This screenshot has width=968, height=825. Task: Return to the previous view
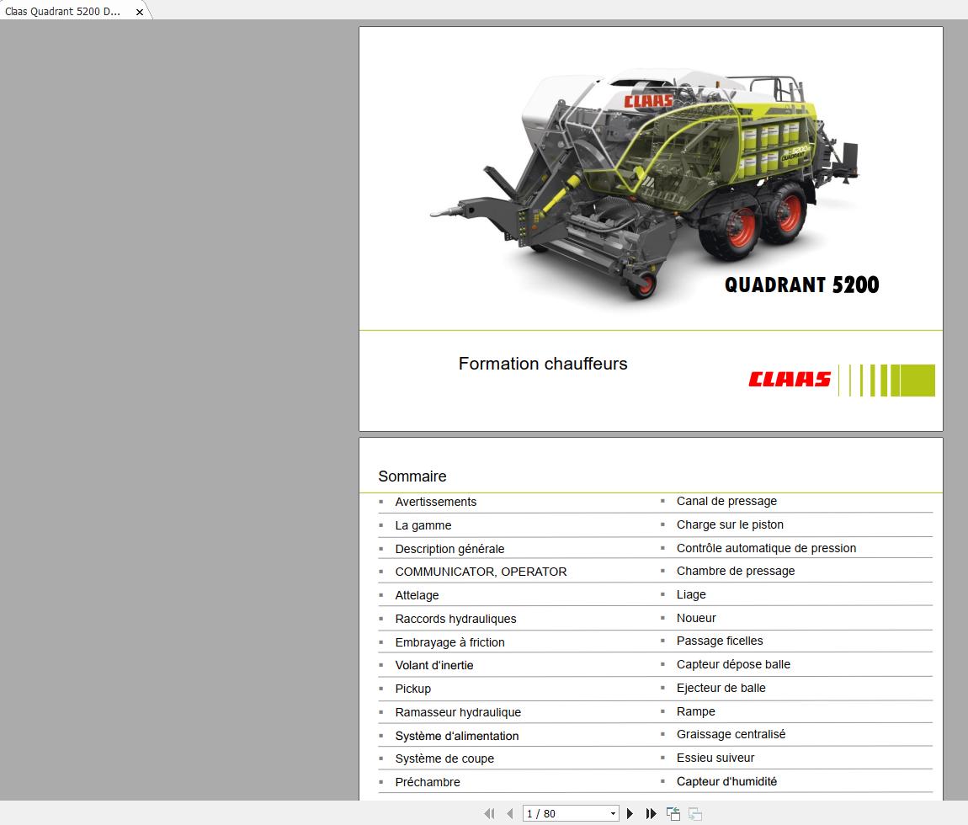(673, 813)
